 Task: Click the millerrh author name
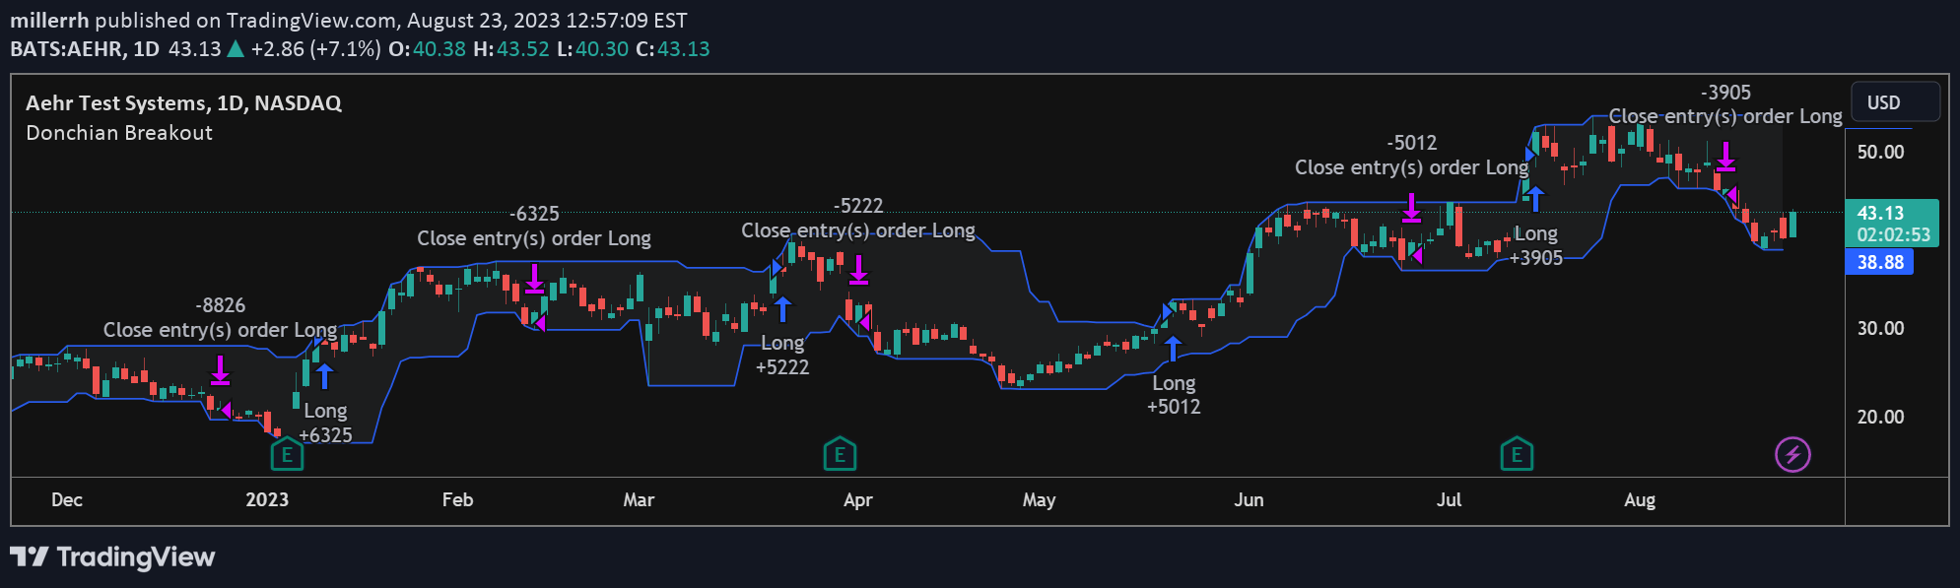pos(49,21)
